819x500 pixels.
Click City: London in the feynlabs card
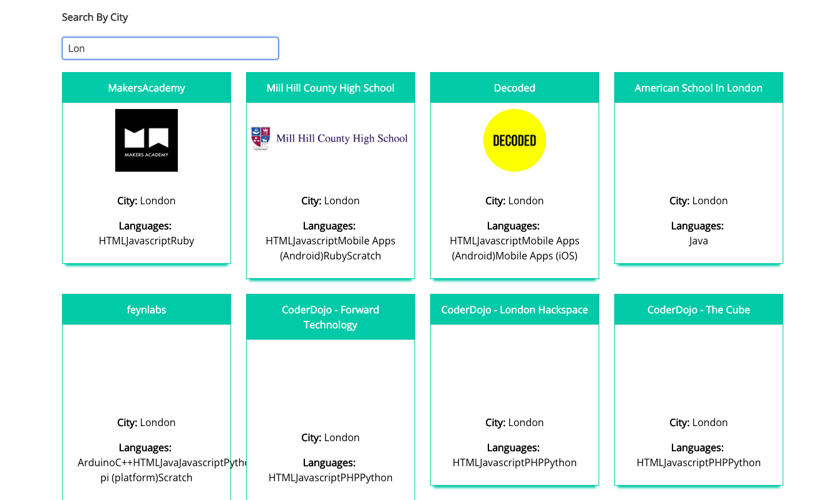tap(147, 422)
